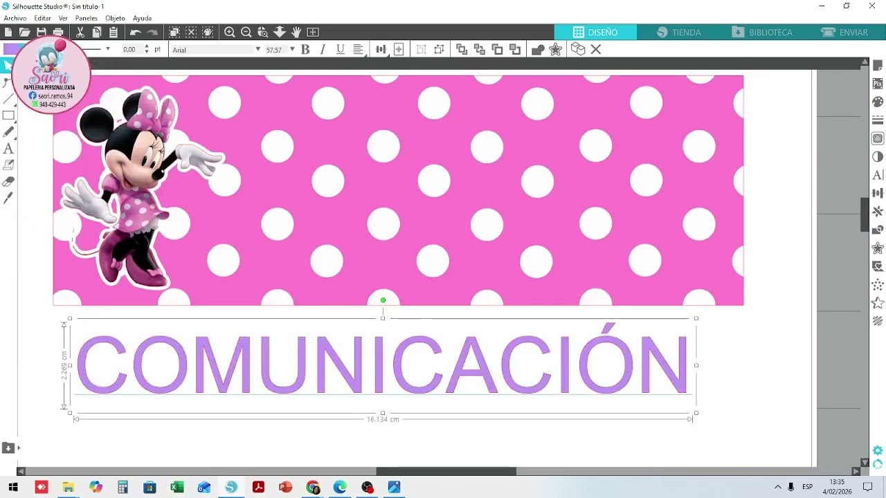
Task: Switch to the TIENDA tab
Action: point(678,32)
